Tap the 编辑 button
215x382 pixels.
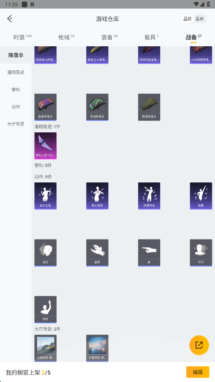coord(198,372)
